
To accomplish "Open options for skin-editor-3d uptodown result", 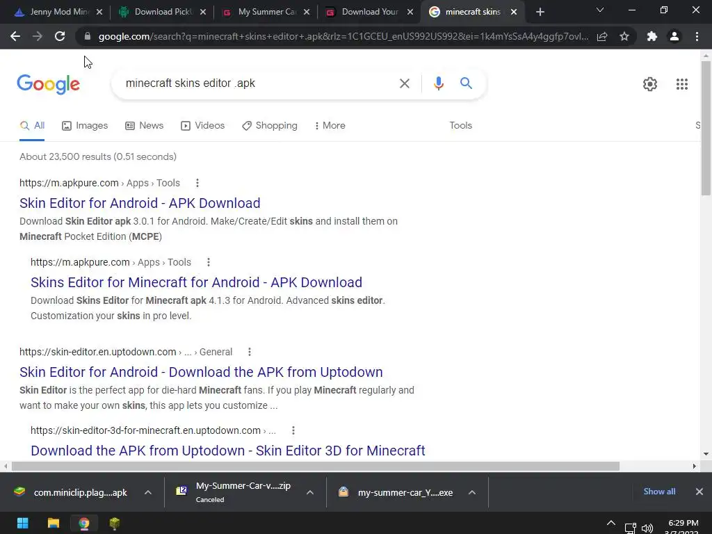I will (293, 430).
